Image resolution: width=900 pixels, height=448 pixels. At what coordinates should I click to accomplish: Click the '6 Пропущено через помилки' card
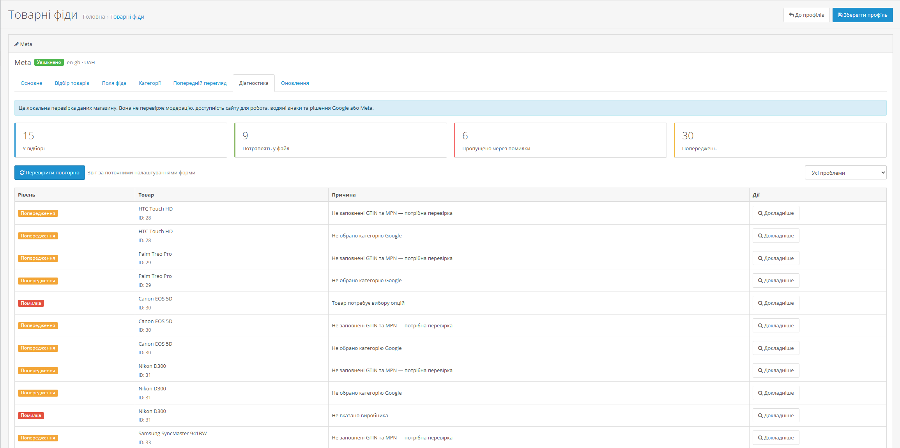(561, 140)
